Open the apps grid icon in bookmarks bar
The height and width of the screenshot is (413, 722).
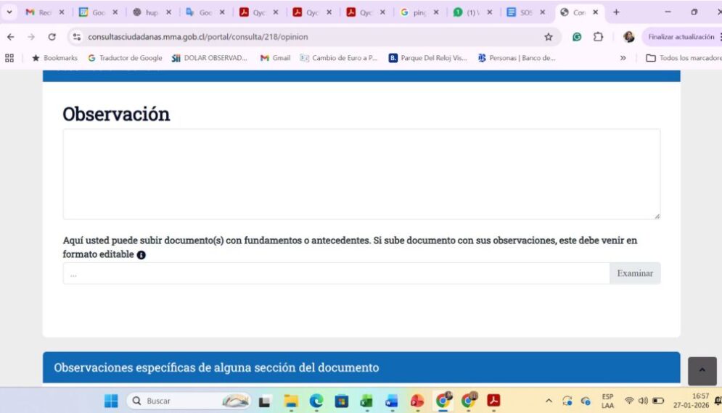pyautogui.click(x=9, y=58)
